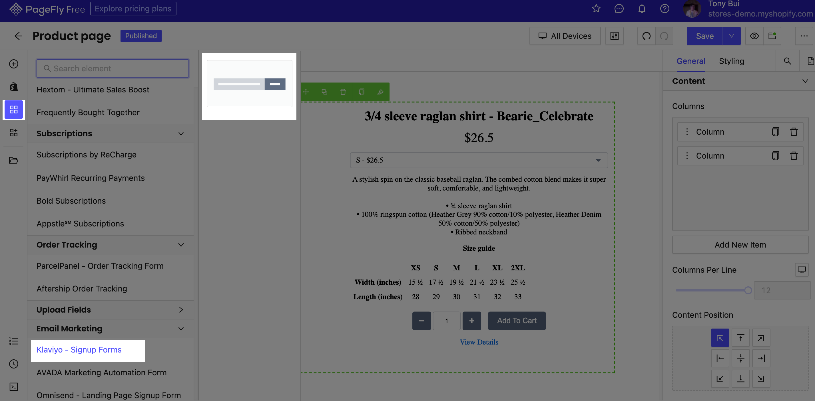Open the live chat bubble icon
Image resolution: width=815 pixels, height=401 pixels.
pyautogui.click(x=619, y=9)
